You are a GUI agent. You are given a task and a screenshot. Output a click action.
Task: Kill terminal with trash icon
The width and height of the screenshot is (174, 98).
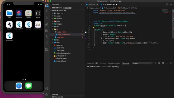tap(163, 63)
